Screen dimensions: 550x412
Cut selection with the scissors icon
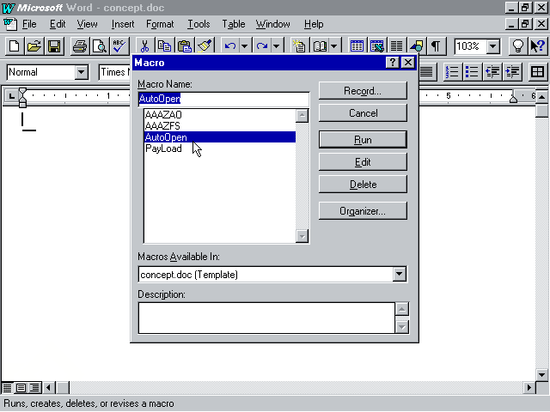coord(144,46)
